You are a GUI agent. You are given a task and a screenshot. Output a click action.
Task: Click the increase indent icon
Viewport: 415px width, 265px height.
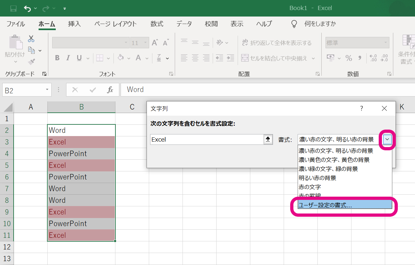tap(231, 58)
